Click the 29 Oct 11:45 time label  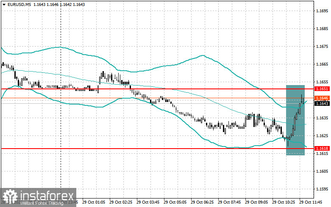pyautogui.click(x=311, y=202)
